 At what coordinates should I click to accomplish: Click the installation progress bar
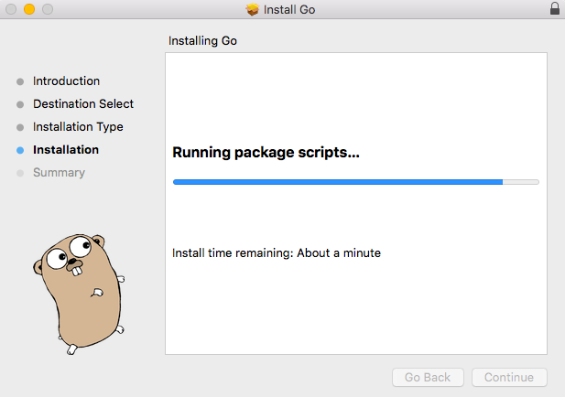pyautogui.click(x=356, y=182)
